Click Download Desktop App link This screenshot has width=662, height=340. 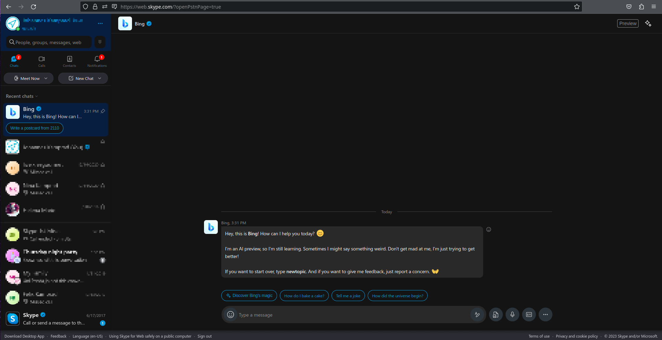[24, 336]
